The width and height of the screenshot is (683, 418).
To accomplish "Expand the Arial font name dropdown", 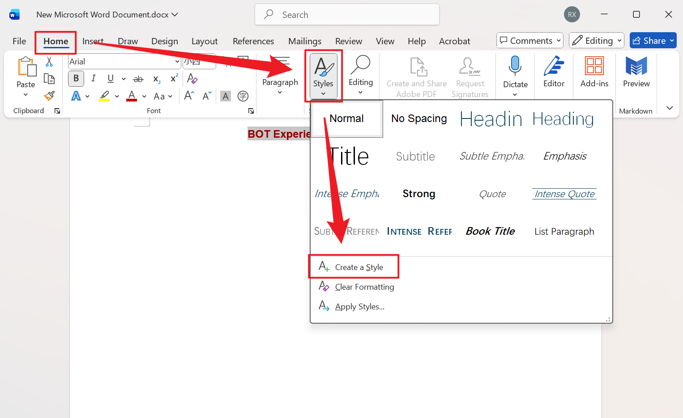I will coord(177,62).
